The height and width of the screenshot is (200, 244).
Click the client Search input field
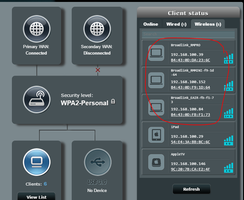pyautogui.click(x=188, y=34)
